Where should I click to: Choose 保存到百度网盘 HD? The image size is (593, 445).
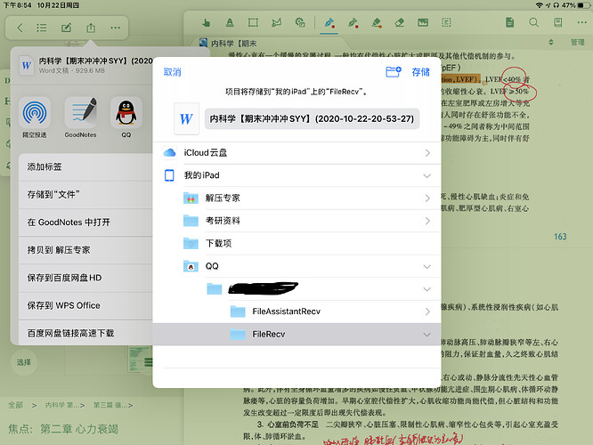point(85,278)
